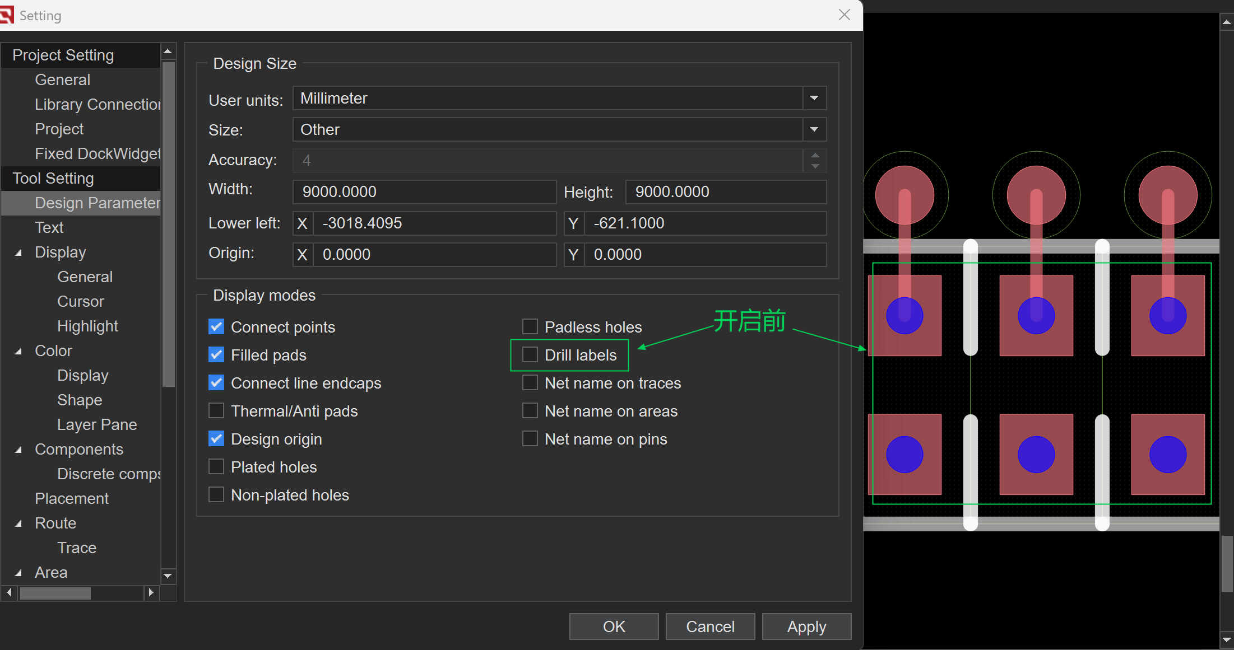This screenshot has width=1234, height=650.
Task: Enable Thermal/Anti pads display
Action: (x=216, y=411)
